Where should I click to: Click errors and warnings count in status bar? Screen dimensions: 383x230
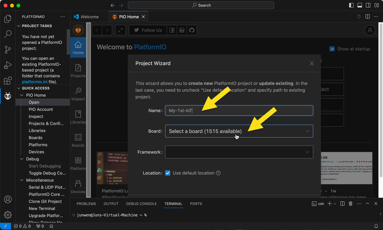(22, 226)
